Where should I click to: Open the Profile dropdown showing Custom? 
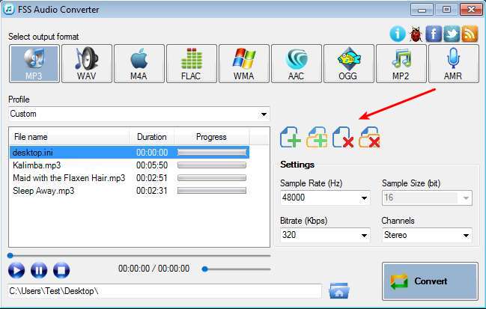pos(139,114)
